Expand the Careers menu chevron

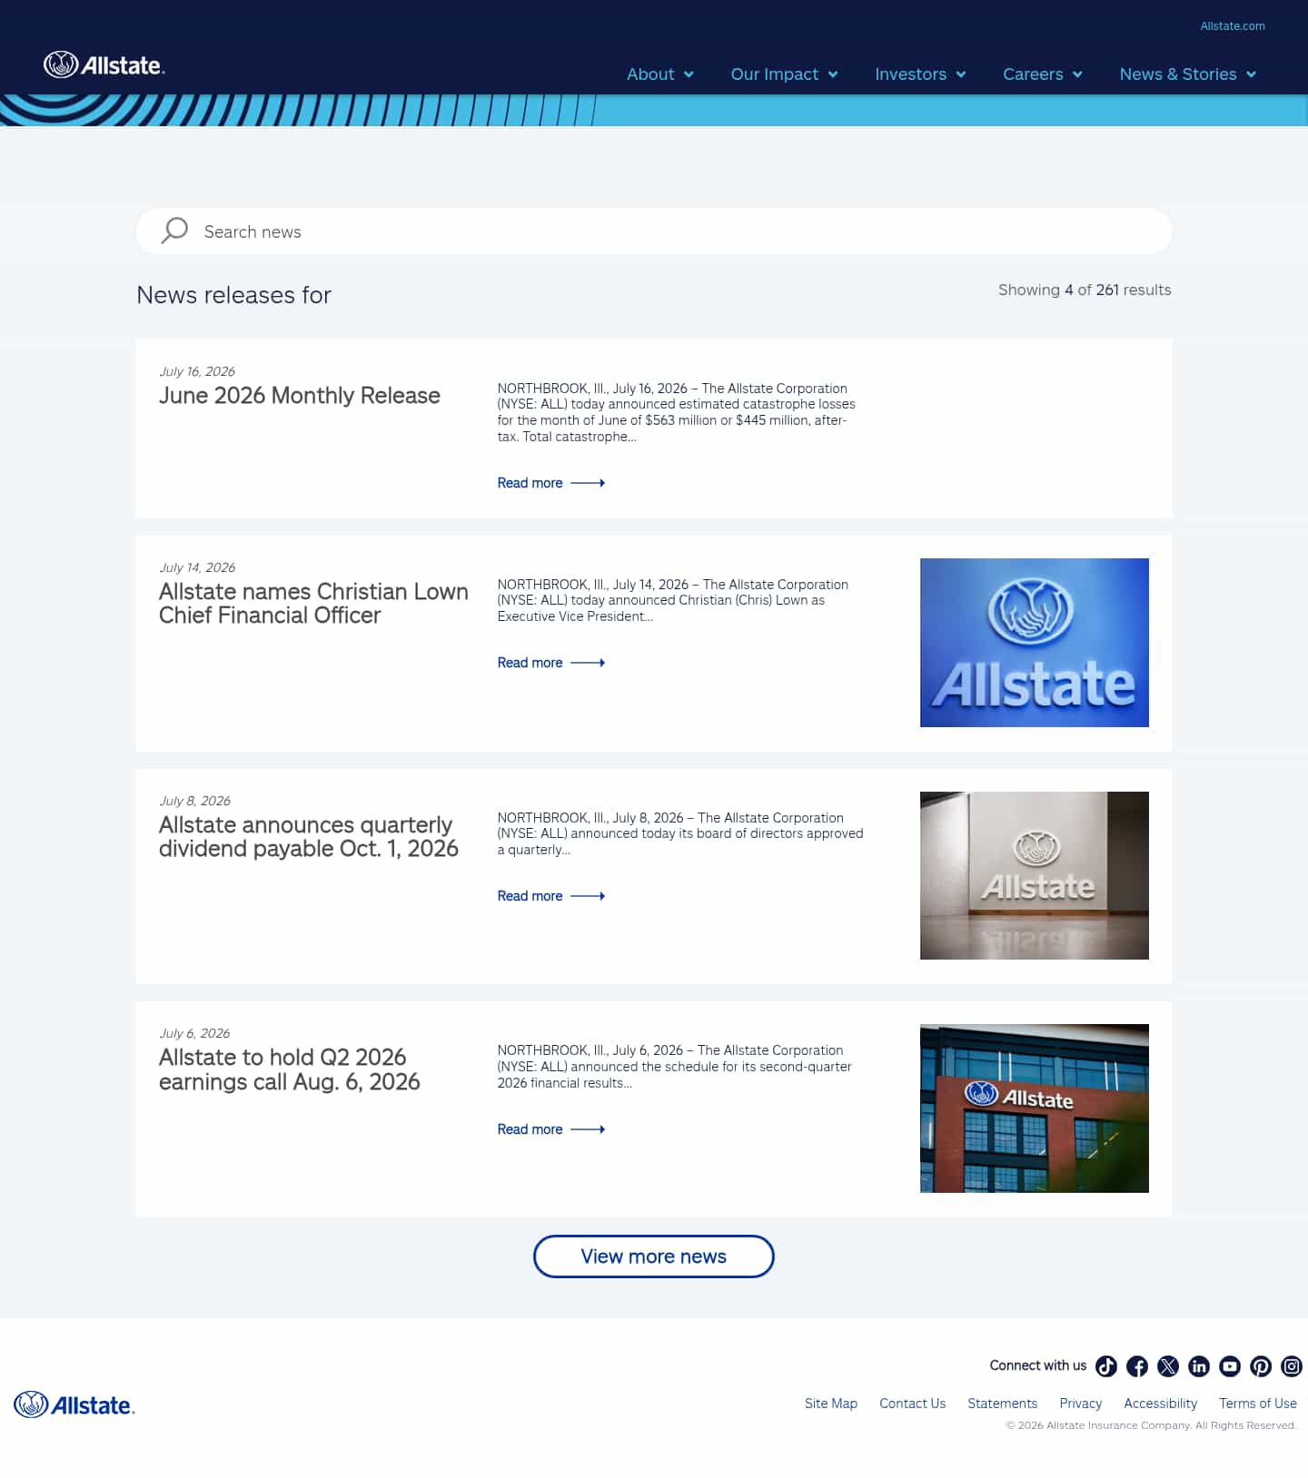pos(1077,74)
